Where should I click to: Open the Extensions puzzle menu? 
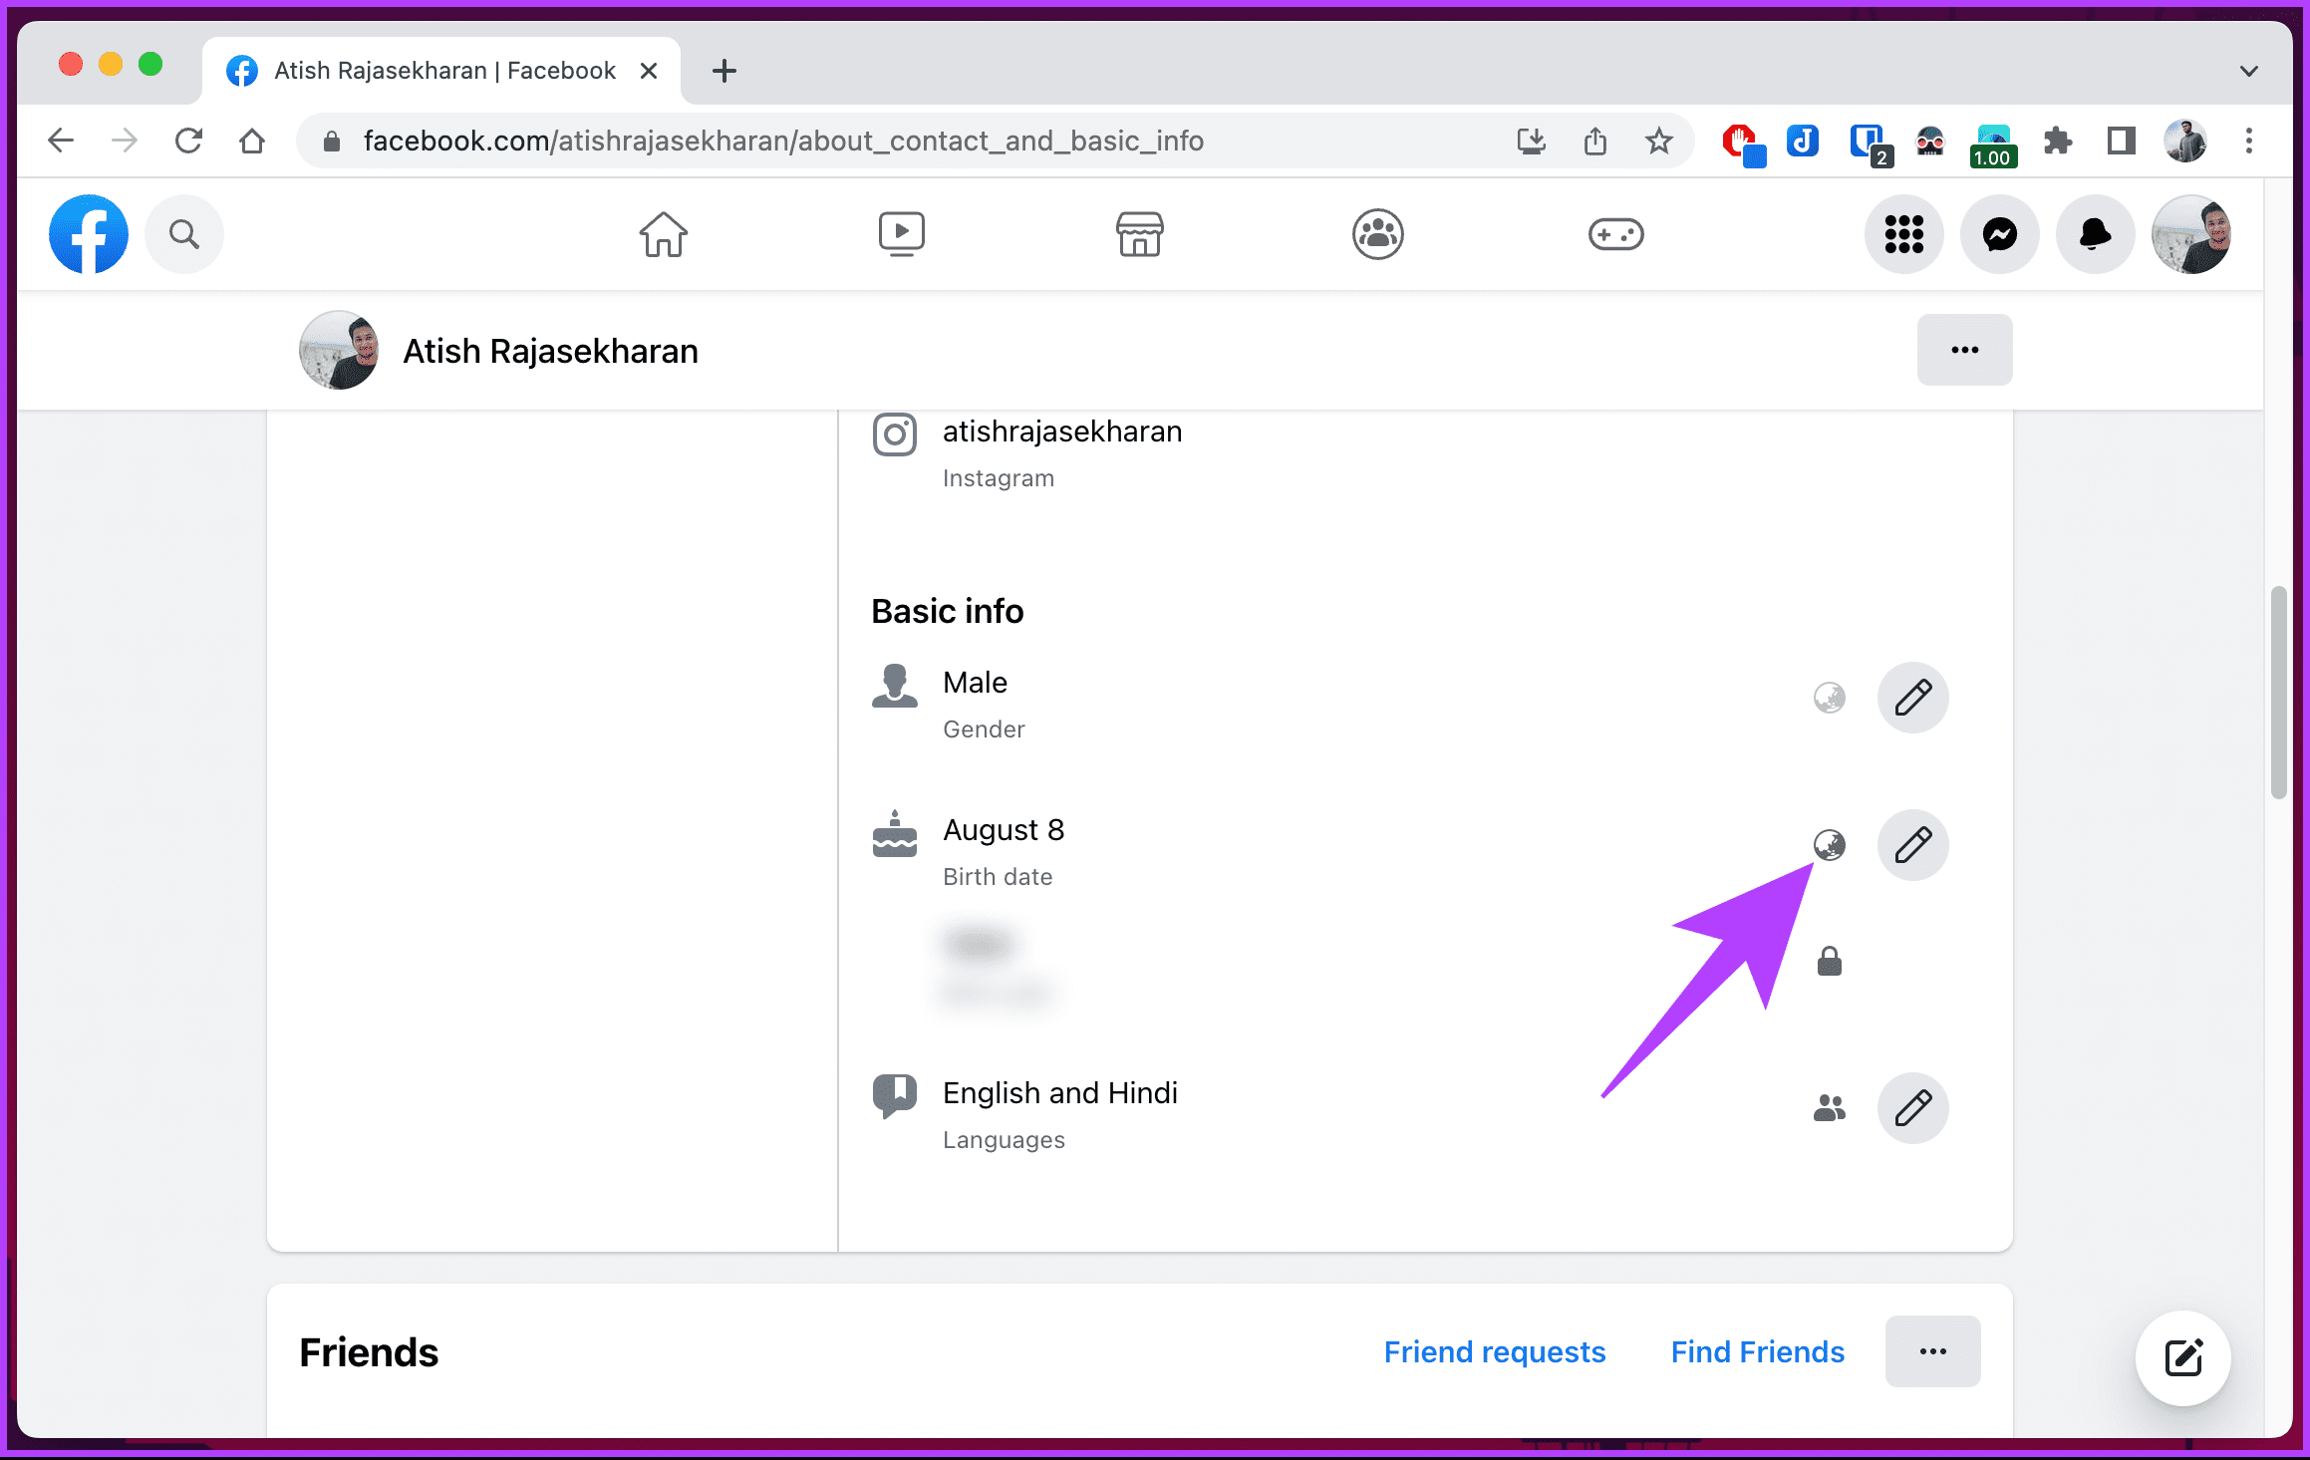(x=2058, y=141)
